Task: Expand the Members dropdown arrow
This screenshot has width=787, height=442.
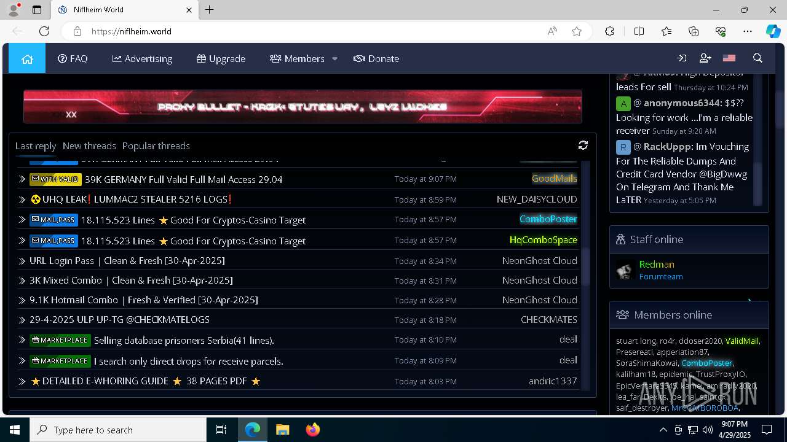Action: [x=334, y=59]
